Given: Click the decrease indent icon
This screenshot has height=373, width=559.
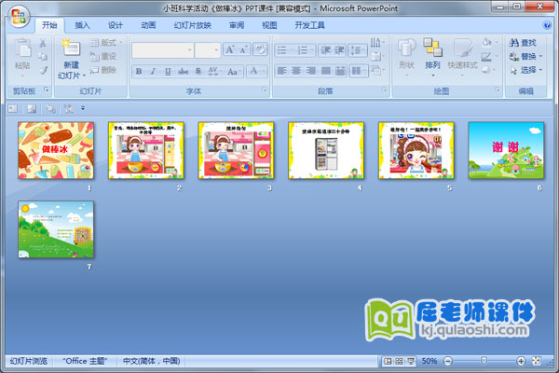Looking at the screenshot, I should (x=325, y=50).
